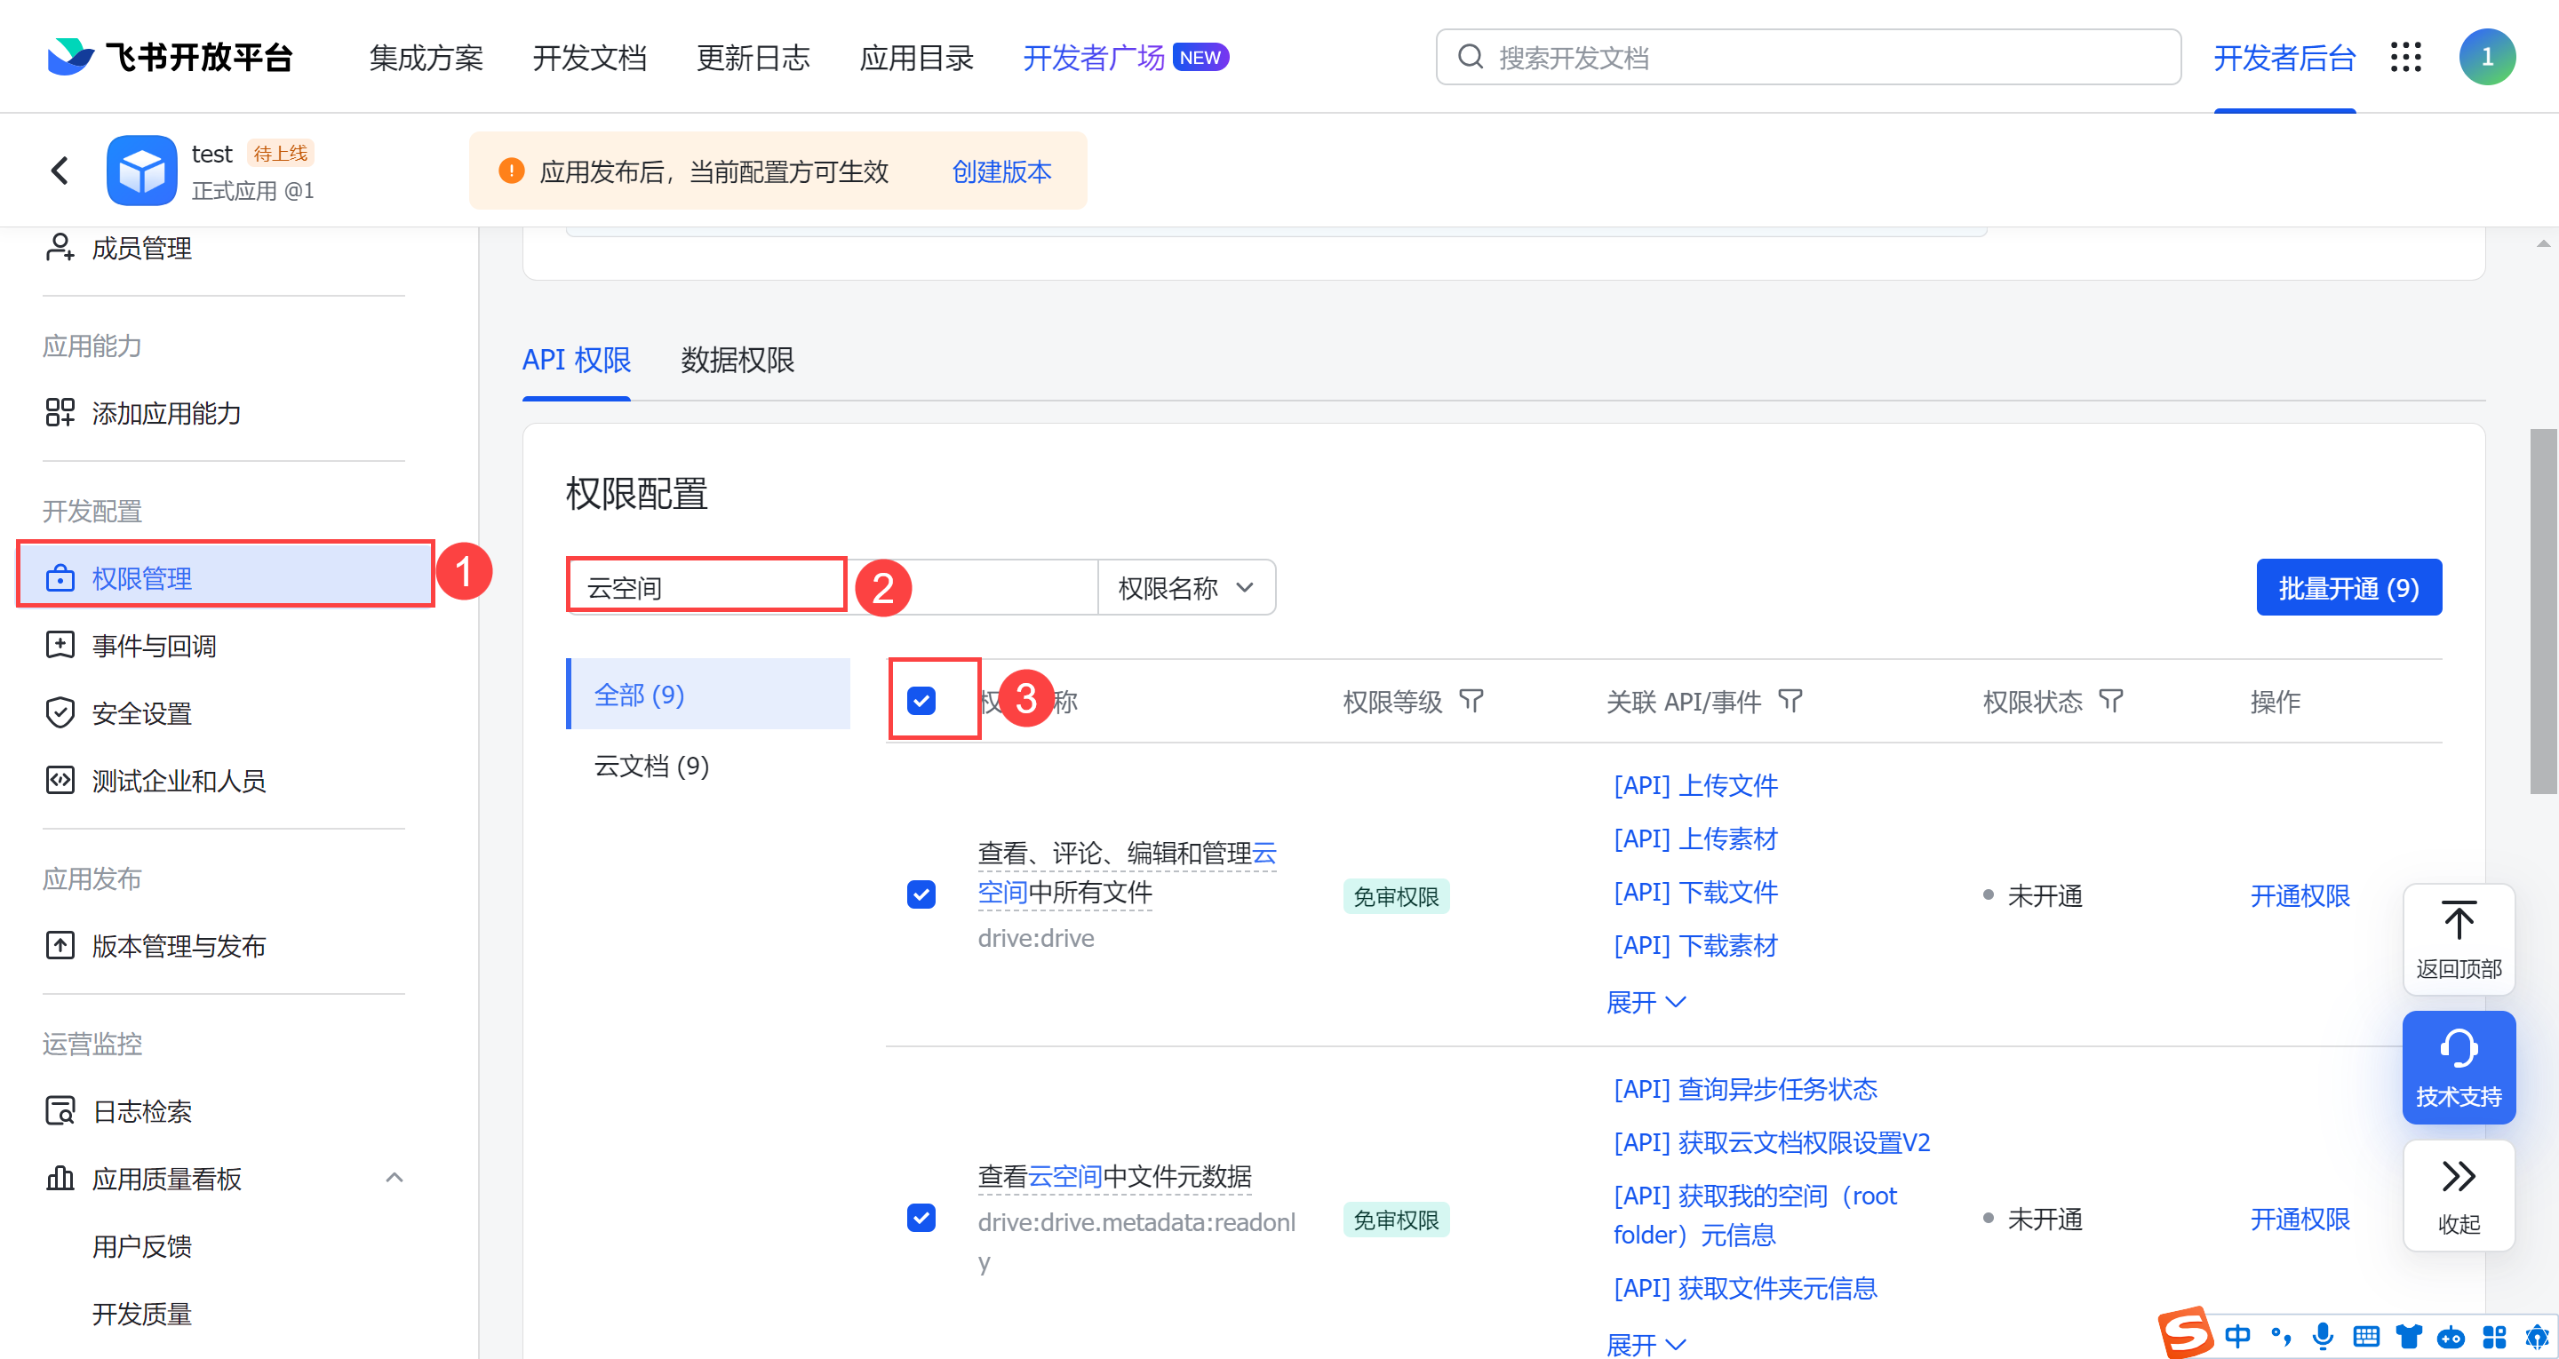Open the user avatar menu
This screenshot has width=2559, height=1359.
pyautogui.click(x=2486, y=57)
